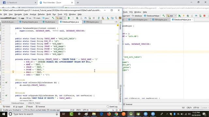The image size is (209, 117).
Task: Switch to DBAdapter.java tab in back window
Action: [x=161, y=19]
